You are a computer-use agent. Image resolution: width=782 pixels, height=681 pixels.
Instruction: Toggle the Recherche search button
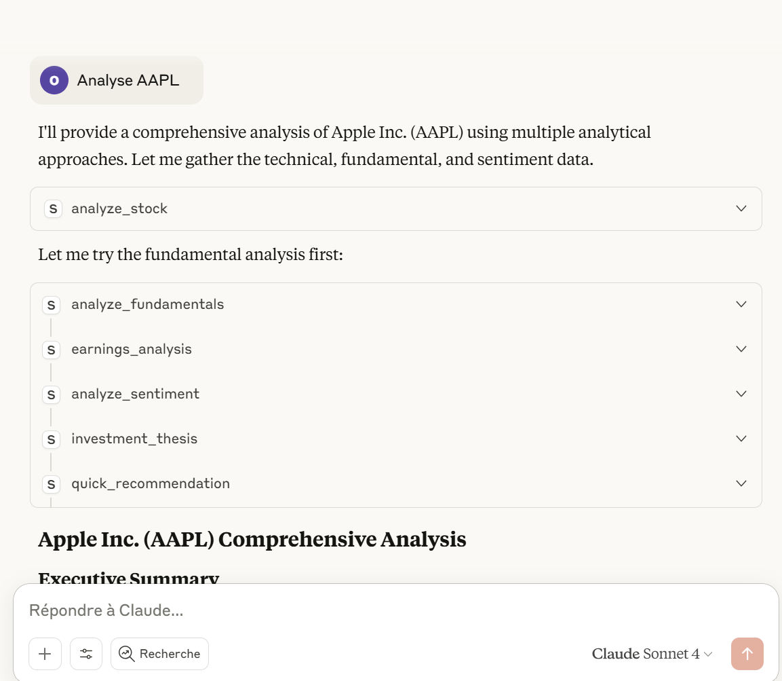(x=159, y=654)
